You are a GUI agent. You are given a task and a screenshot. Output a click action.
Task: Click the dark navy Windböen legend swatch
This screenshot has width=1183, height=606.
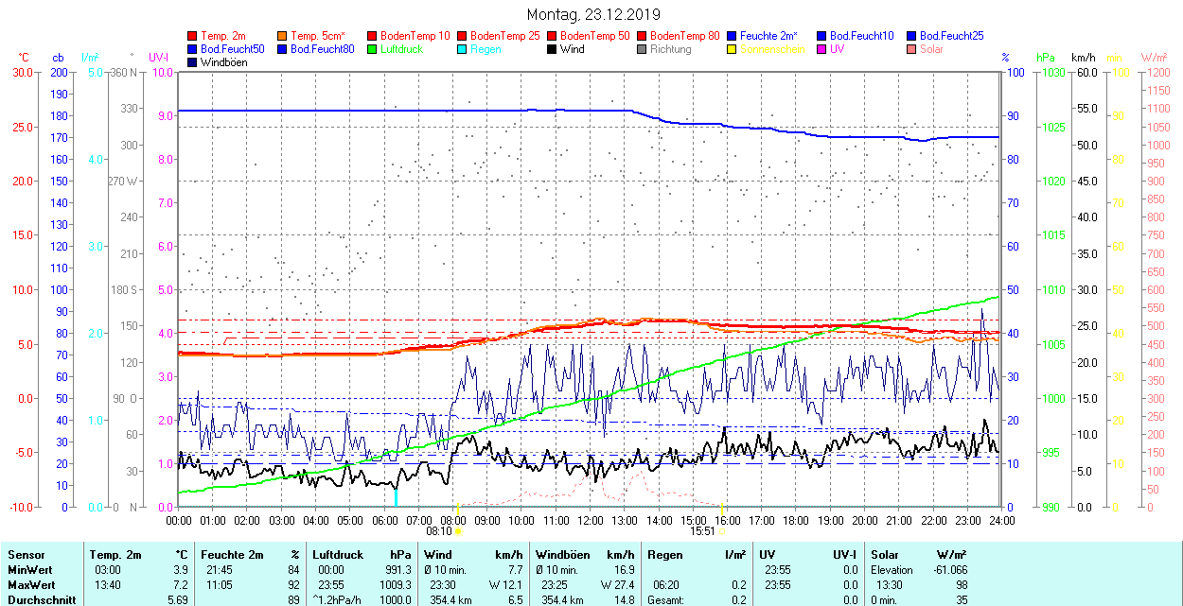(193, 62)
